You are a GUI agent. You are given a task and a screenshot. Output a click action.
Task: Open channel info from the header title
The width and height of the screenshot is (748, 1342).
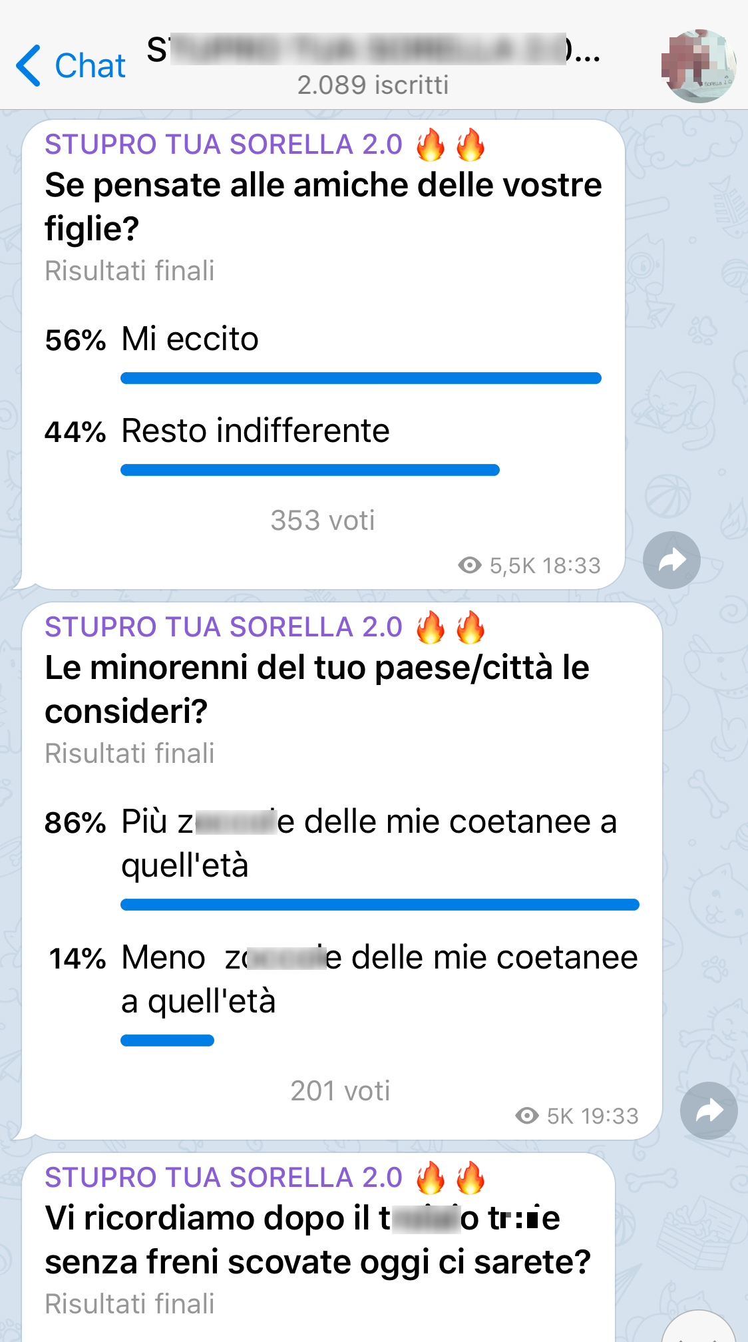[373, 51]
